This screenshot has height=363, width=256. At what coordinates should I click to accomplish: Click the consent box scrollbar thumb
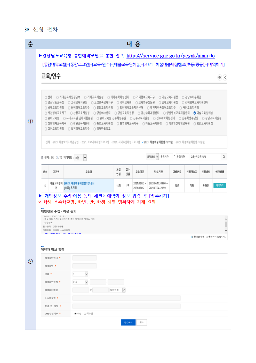click(x=226, y=224)
